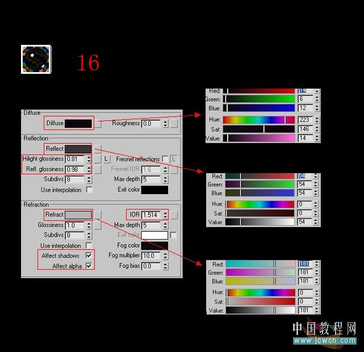Viewport: 364px width, 352px height.
Task: Enable the Fresnel reflections checkbox
Action: tap(165, 159)
